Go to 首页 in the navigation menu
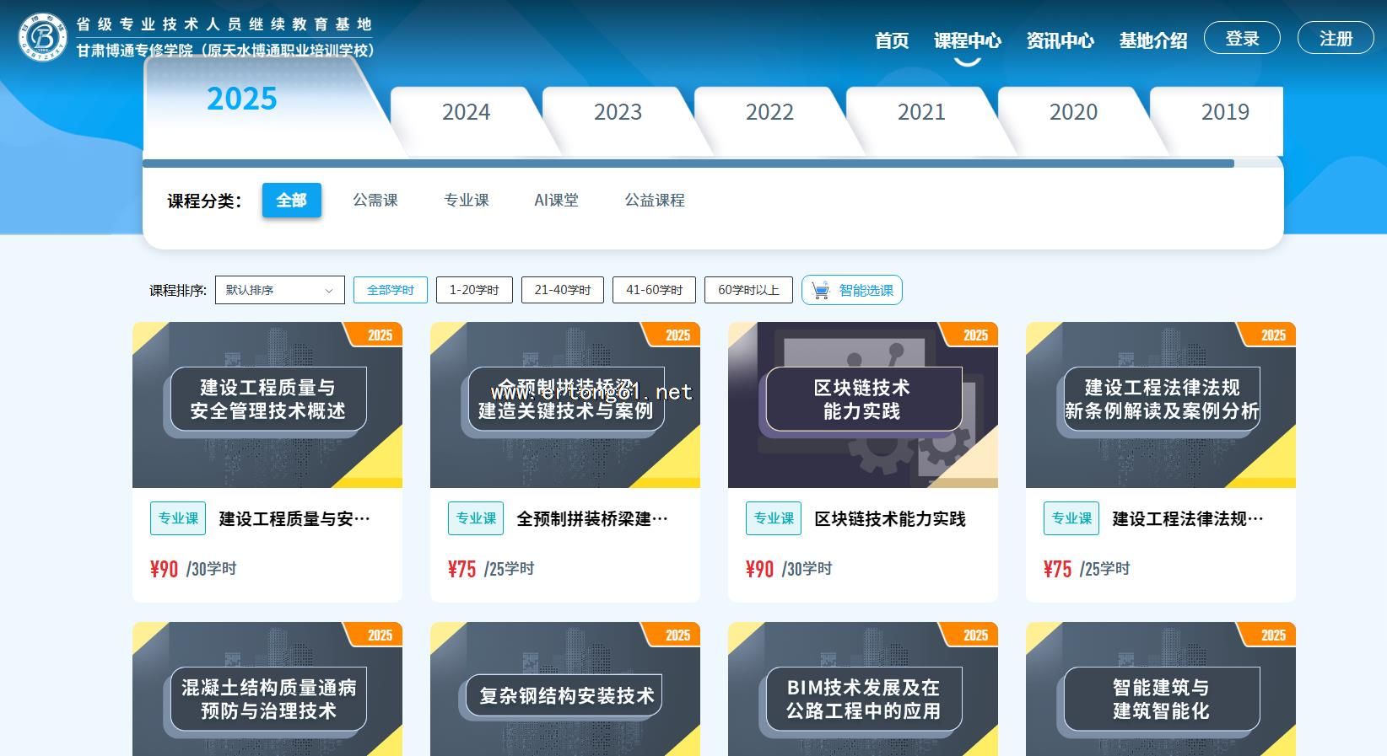This screenshot has height=756, width=1387. tap(891, 40)
